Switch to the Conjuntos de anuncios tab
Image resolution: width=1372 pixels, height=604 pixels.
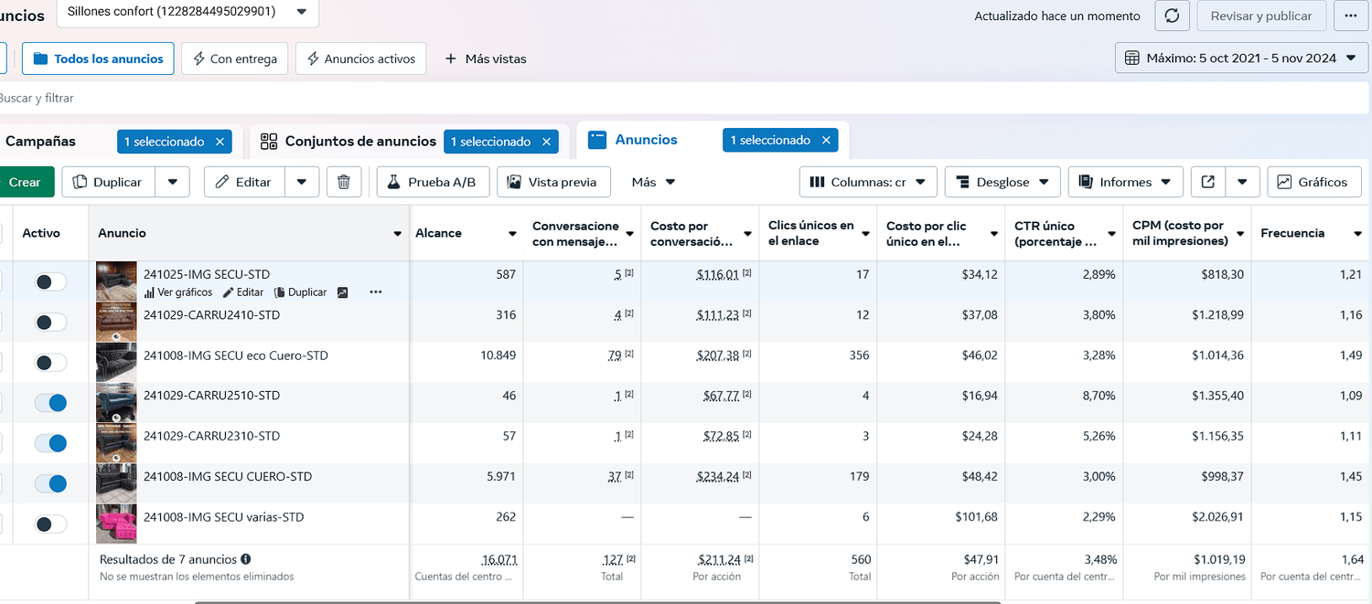[348, 142]
